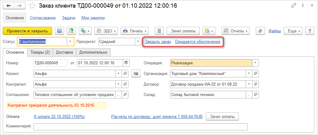The width and height of the screenshot is (318, 135).
Task: Select the Основное navigation section
Action: pyautogui.click(x=15, y=18)
